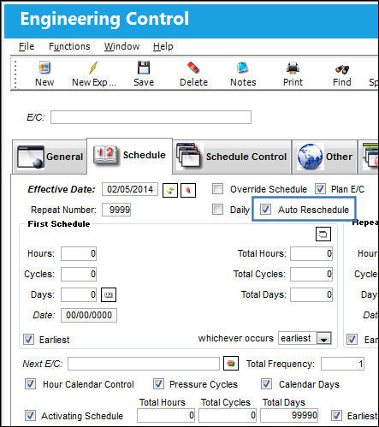Click First Schedule Days field
Screen dimensions: 379x427
[79, 294]
